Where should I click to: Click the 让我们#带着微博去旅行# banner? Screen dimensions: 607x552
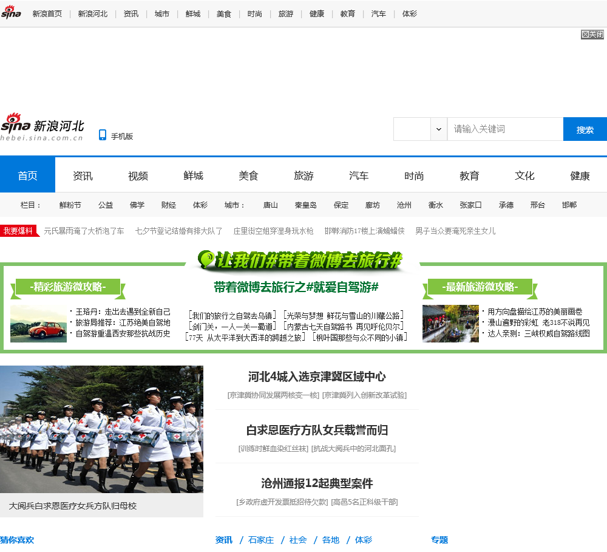[301, 260]
